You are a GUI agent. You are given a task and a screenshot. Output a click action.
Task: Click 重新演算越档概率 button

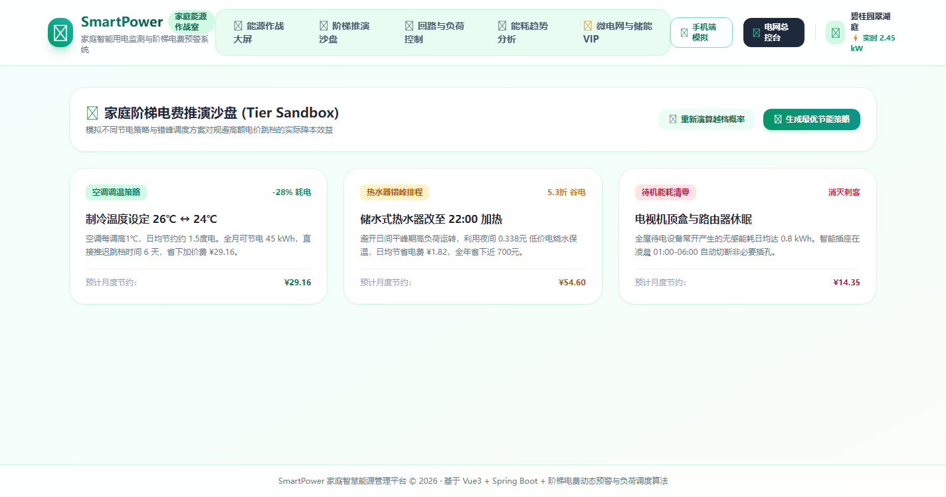tap(707, 119)
